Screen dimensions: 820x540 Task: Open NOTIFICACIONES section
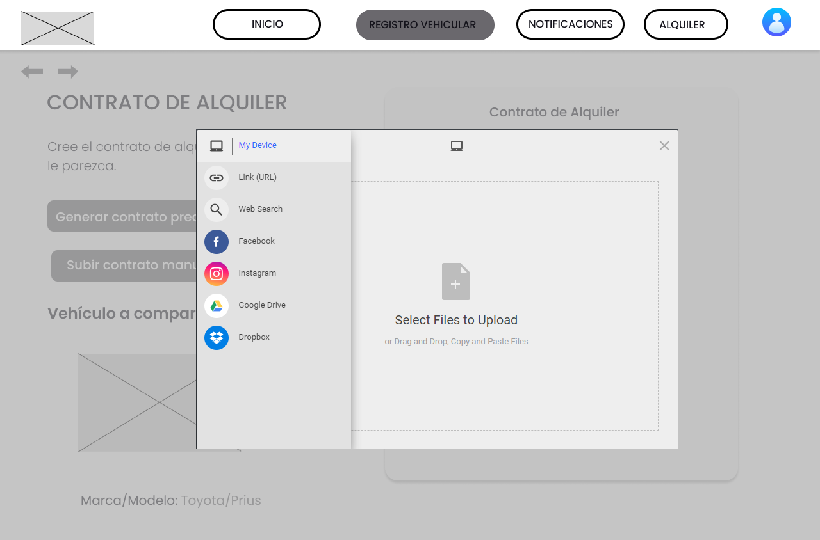tap(570, 24)
